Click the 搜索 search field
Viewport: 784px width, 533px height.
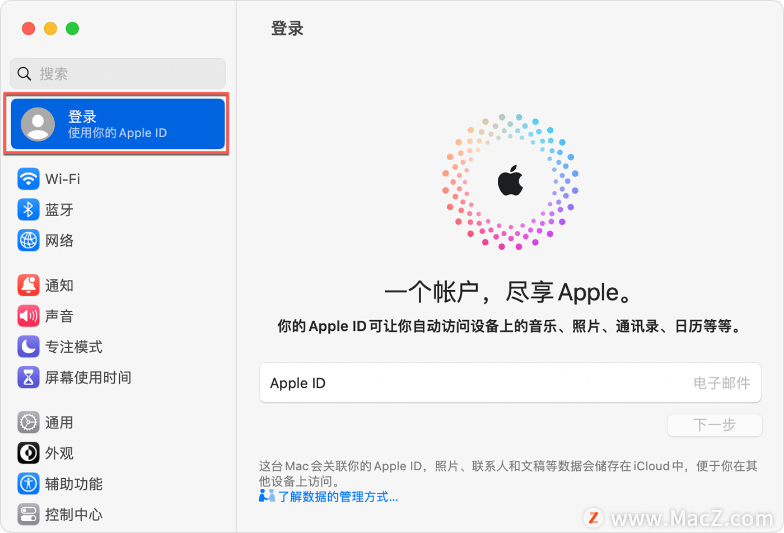(118, 73)
